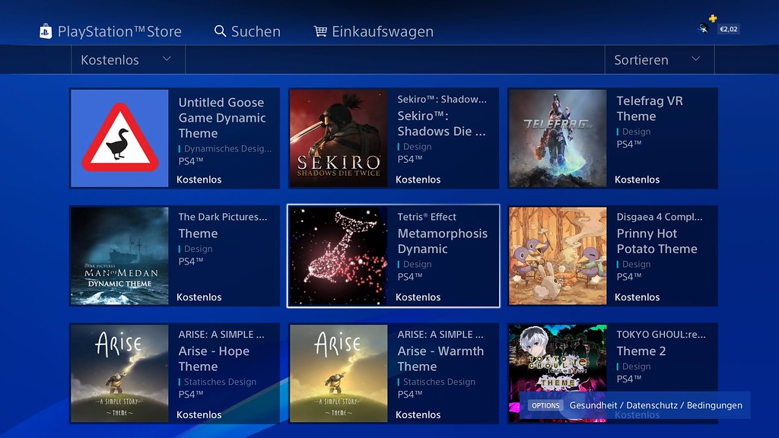Open the PlayStation Store home label
Image resolution: width=779 pixels, height=438 pixels.
click(119, 31)
